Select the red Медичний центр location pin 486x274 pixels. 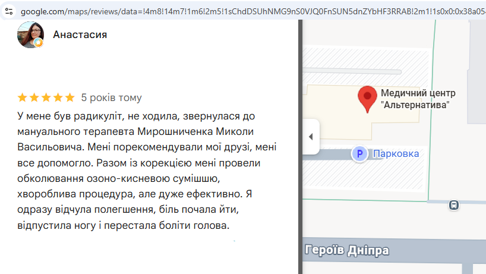[x=367, y=99]
